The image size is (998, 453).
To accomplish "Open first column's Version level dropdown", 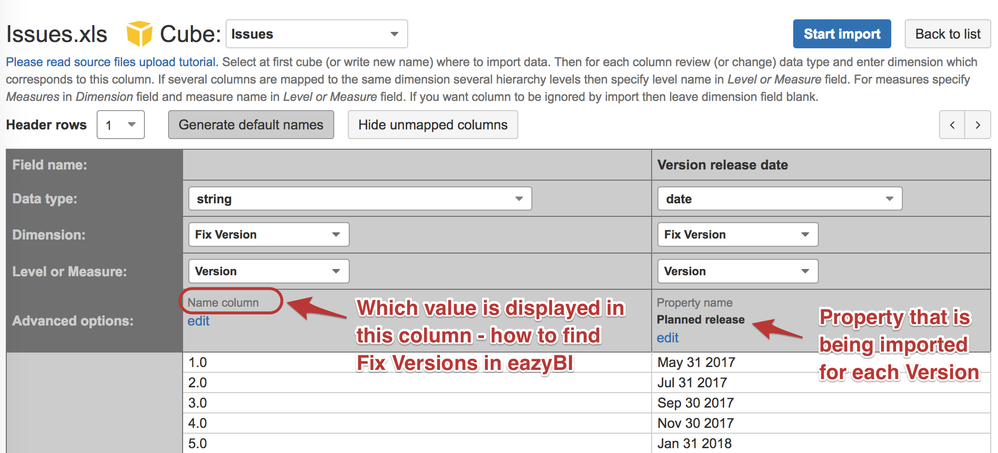I will click(x=269, y=271).
